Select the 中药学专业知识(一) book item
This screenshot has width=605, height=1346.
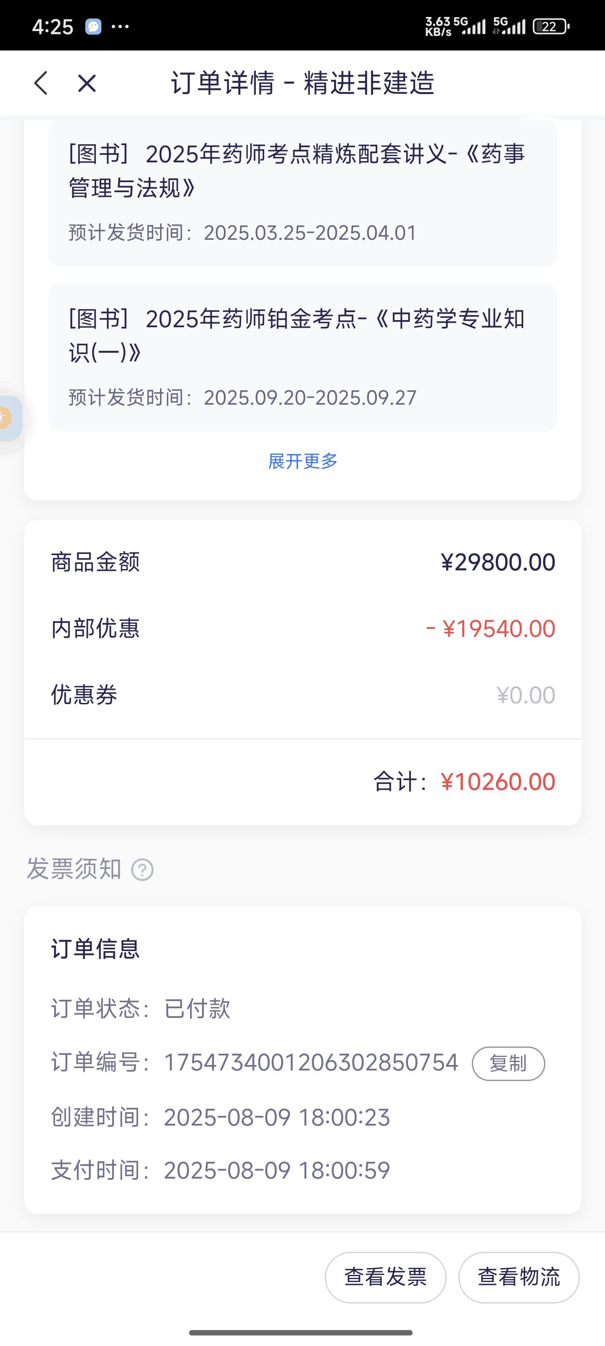click(303, 358)
